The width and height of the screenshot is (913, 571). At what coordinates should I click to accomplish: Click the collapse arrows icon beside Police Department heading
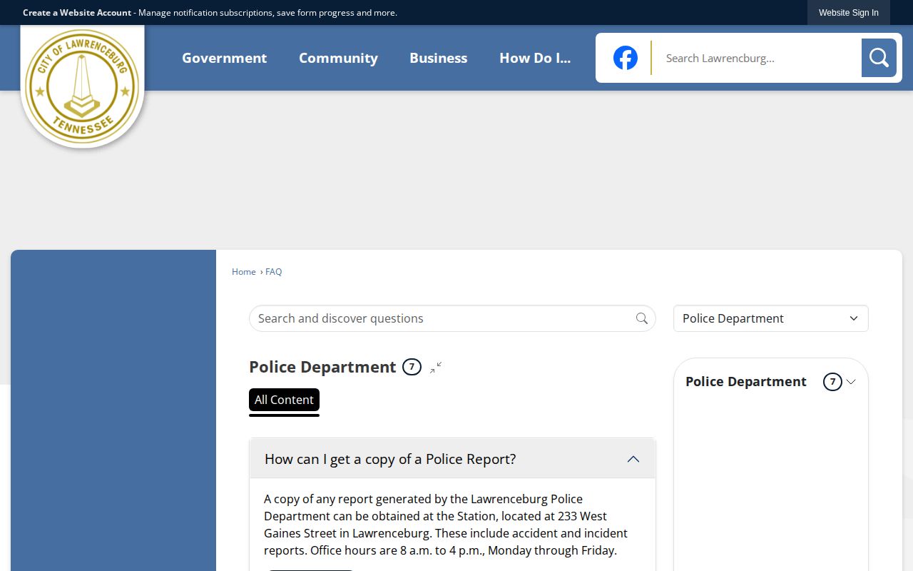tap(436, 368)
